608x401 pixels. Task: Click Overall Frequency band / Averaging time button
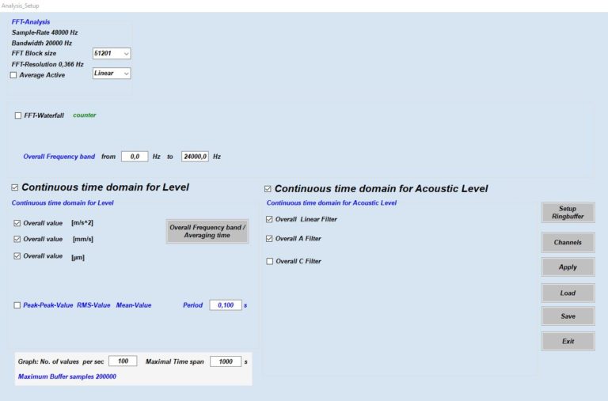[207, 231]
